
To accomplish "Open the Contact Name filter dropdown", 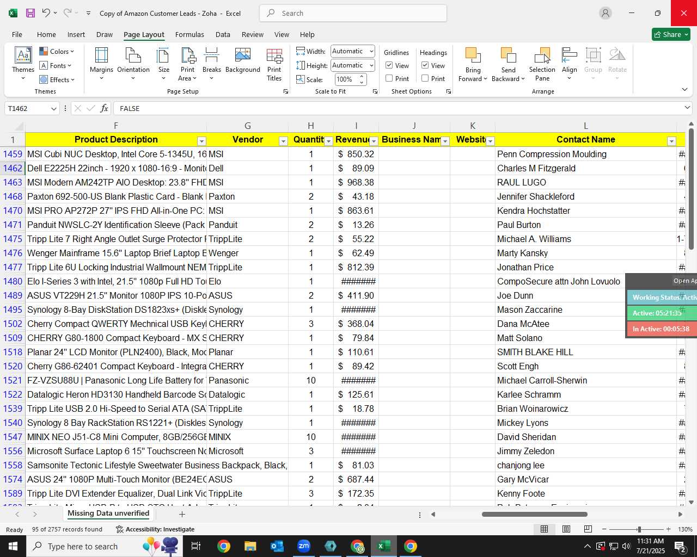I will click(x=671, y=141).
